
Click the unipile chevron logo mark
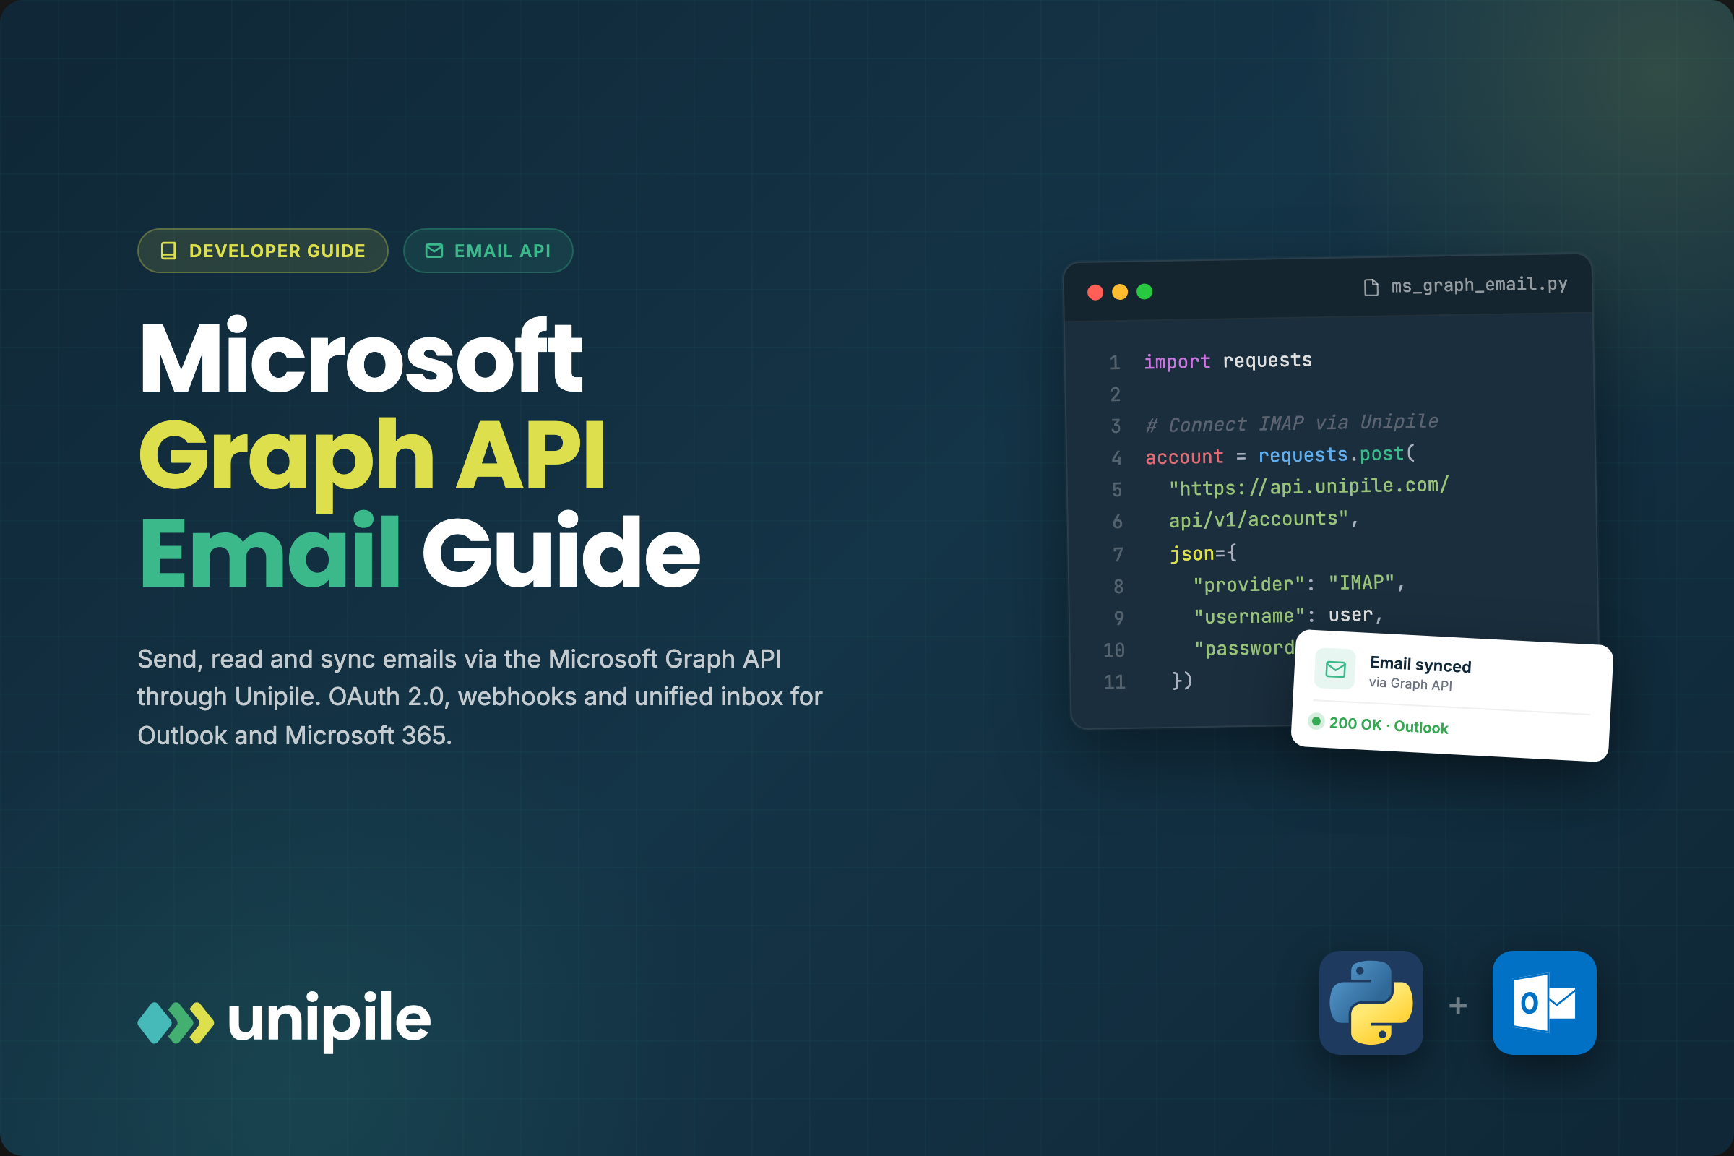coord(176,1022)
